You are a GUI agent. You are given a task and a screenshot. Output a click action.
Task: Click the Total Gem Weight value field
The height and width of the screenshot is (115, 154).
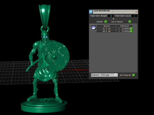[111, 16]
